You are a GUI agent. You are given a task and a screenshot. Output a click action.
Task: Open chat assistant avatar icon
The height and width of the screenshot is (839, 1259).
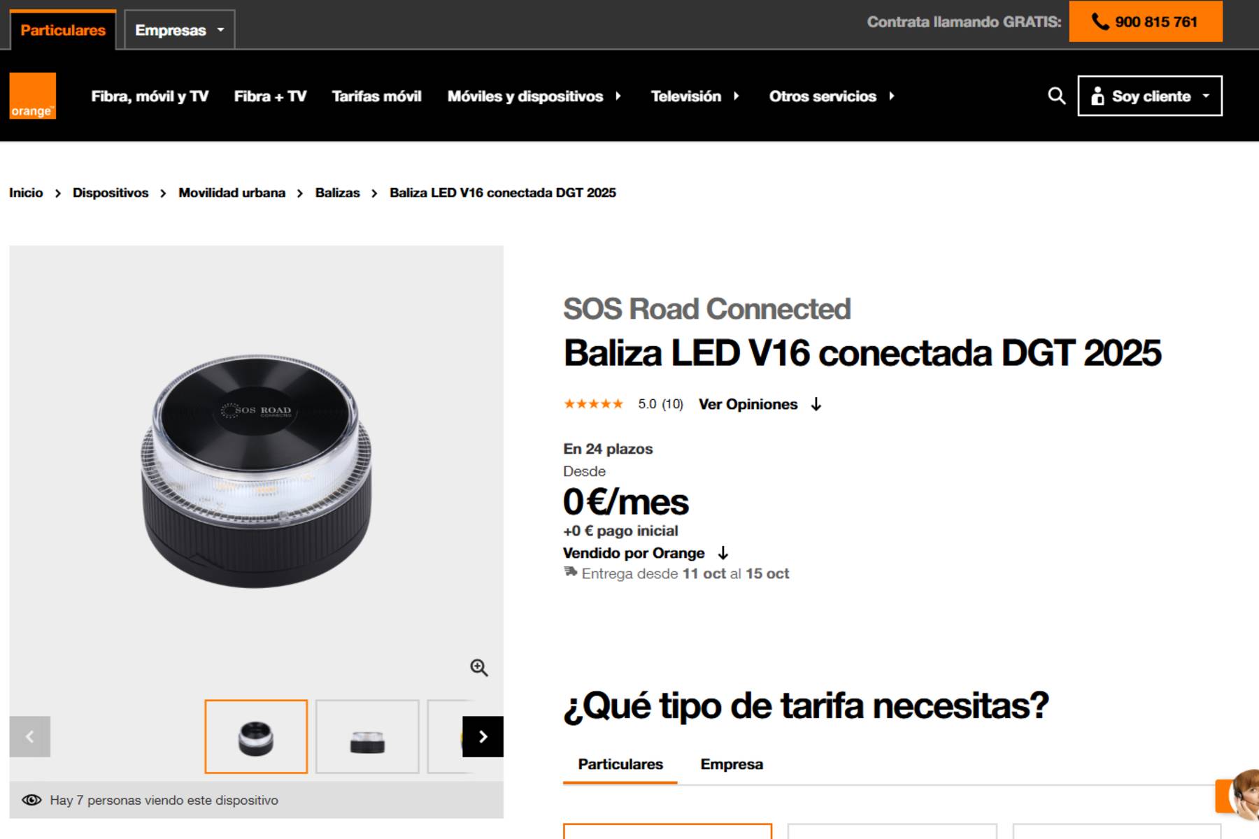1243,796
